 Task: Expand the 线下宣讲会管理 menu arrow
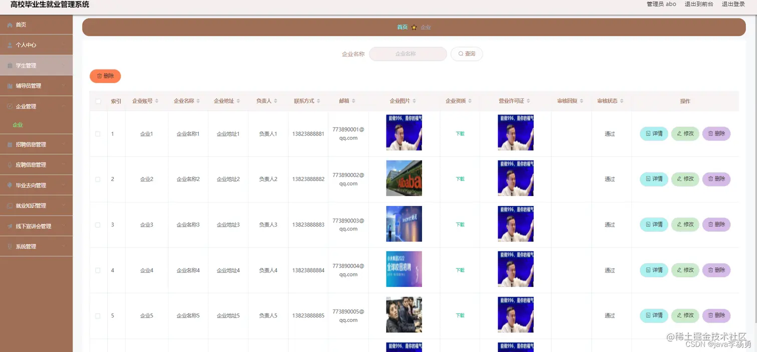click(x=63, y=226)
